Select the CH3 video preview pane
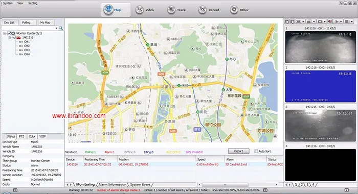This screenshot has width=358, height=194. pyautogui.click(x=320, y=126)
